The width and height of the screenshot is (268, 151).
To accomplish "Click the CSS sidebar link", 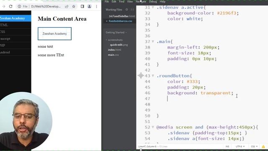I will pyautogui.click(x=15, y=32).
